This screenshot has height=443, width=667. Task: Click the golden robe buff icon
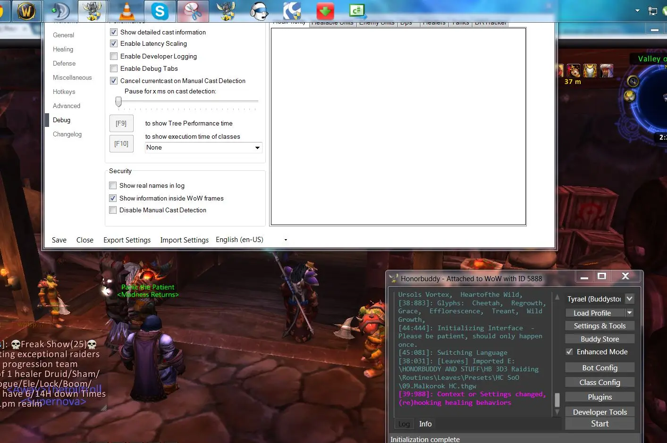[x=590, y=71]
